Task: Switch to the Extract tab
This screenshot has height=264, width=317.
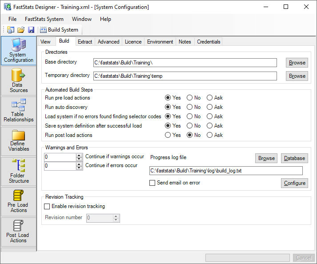Action: [x=85, y=42]
